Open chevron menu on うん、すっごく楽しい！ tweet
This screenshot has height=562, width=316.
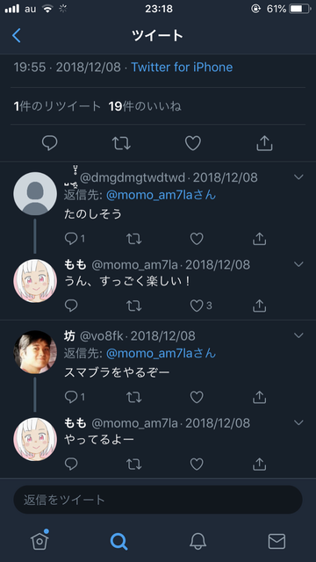pos(298,264)
